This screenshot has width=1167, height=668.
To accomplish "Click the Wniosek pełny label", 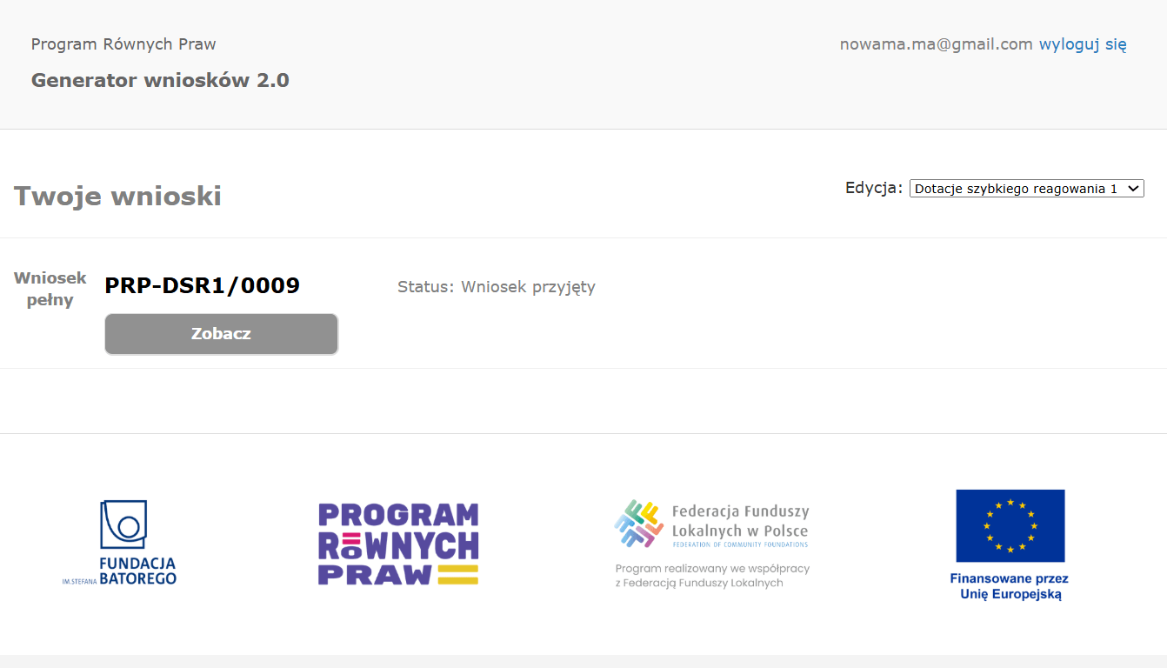I will [x=50, y=289].
